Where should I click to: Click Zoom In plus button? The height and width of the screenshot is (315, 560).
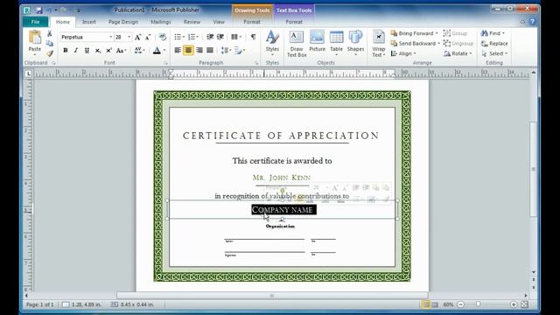(514, 304)
